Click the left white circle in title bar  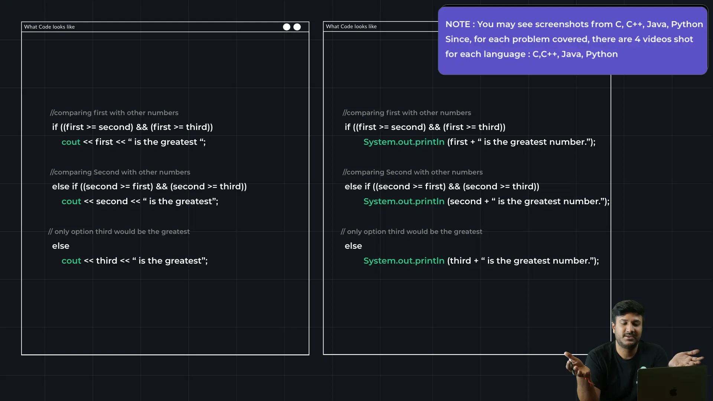pos(286,27)
